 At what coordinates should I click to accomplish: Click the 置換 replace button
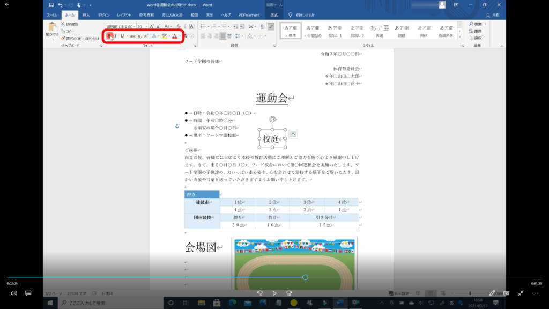477,31
